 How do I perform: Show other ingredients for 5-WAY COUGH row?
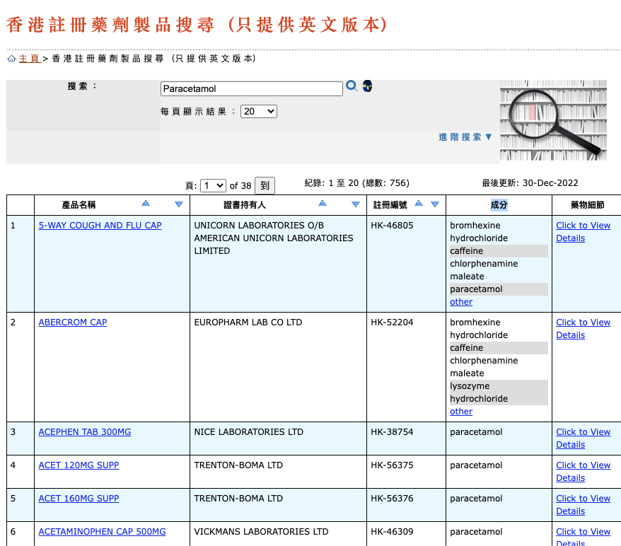point(461,302)
